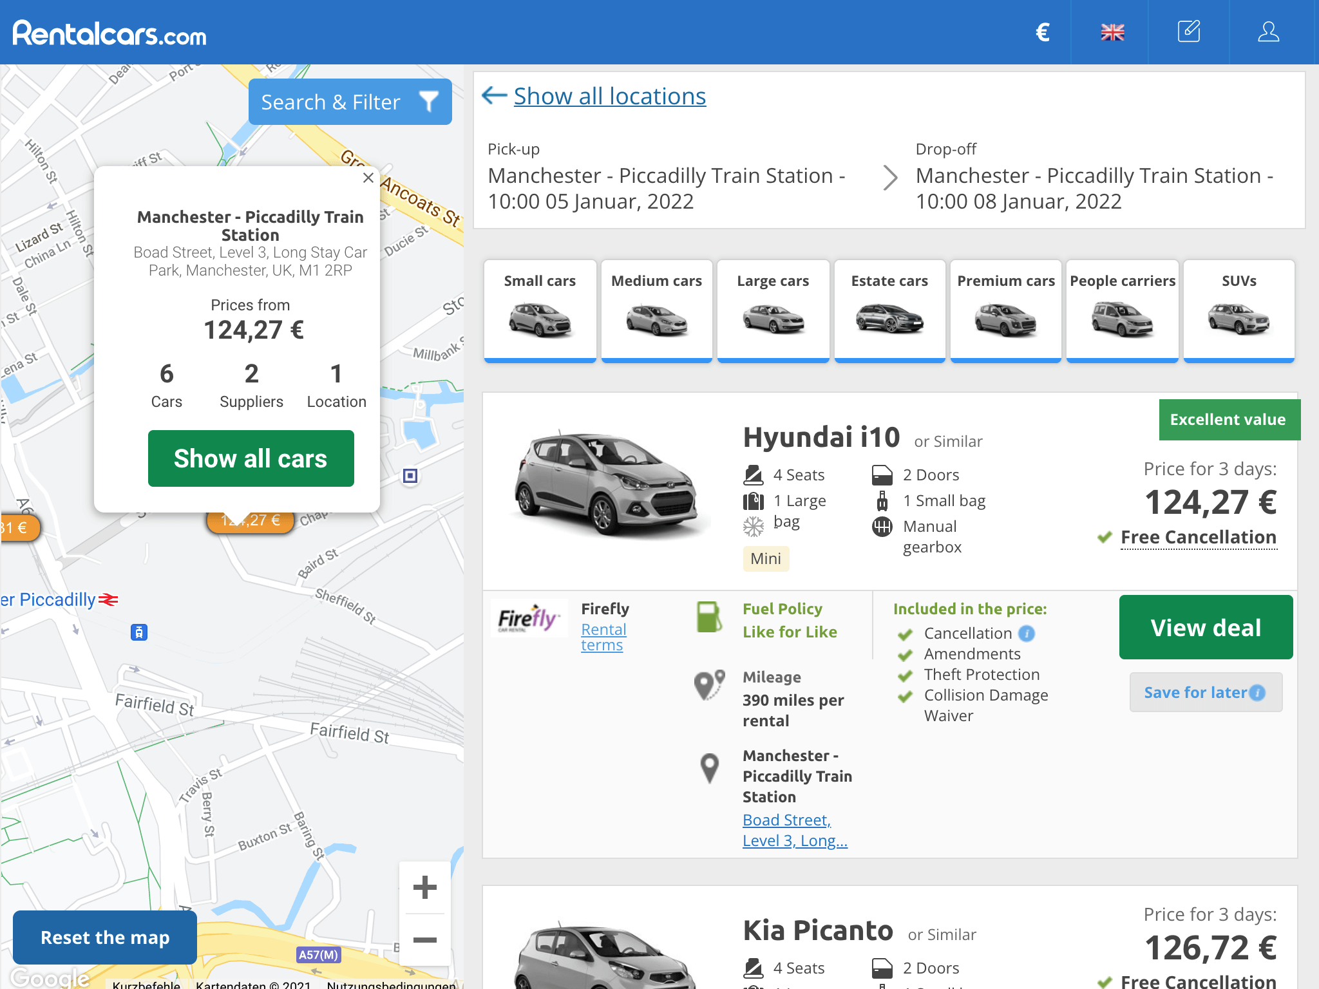The image size is (1319, 989).
Task: Open Firefly Rental terms link
Action: click(603, 637)
